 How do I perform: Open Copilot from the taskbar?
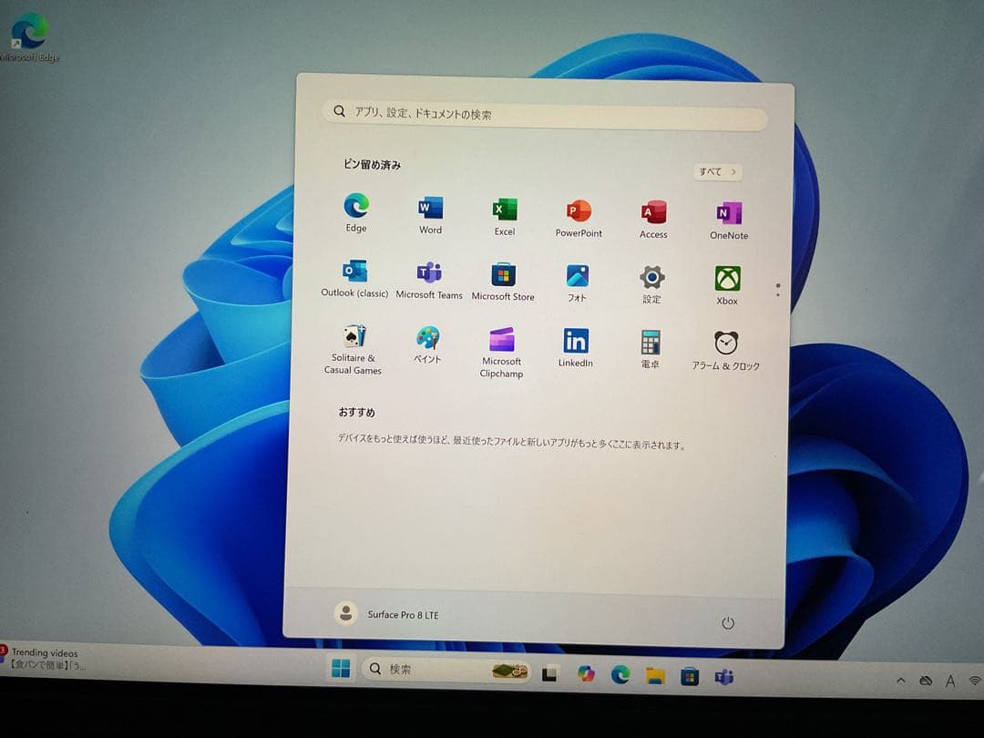click(x=586, y=675)
